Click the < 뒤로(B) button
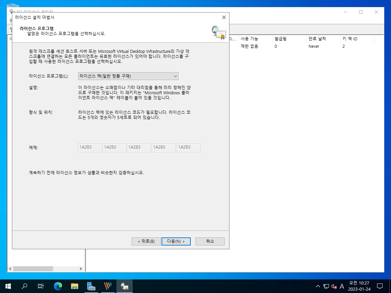Viewport: 391px width, 293px height. [x=146, y=241]
